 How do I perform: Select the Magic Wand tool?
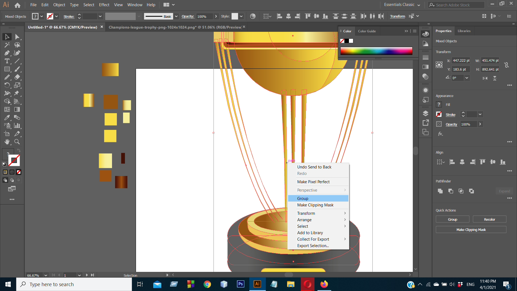tap(7, 45)
